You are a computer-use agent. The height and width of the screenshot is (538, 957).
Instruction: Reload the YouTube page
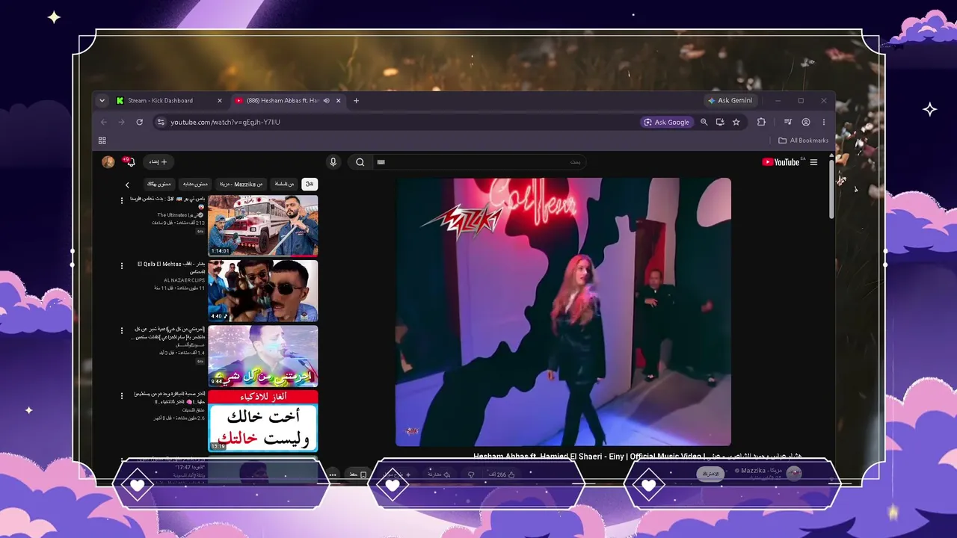pyautogui.click(x=139, y=122)
